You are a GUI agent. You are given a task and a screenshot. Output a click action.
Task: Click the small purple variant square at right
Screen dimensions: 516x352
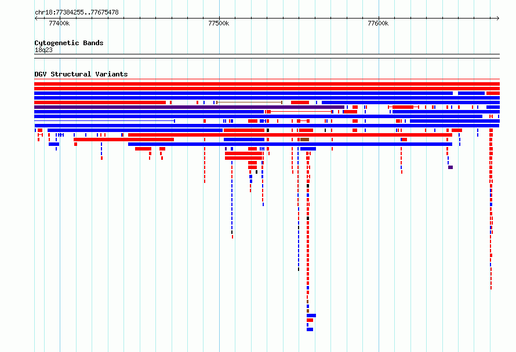coord(450,167)
